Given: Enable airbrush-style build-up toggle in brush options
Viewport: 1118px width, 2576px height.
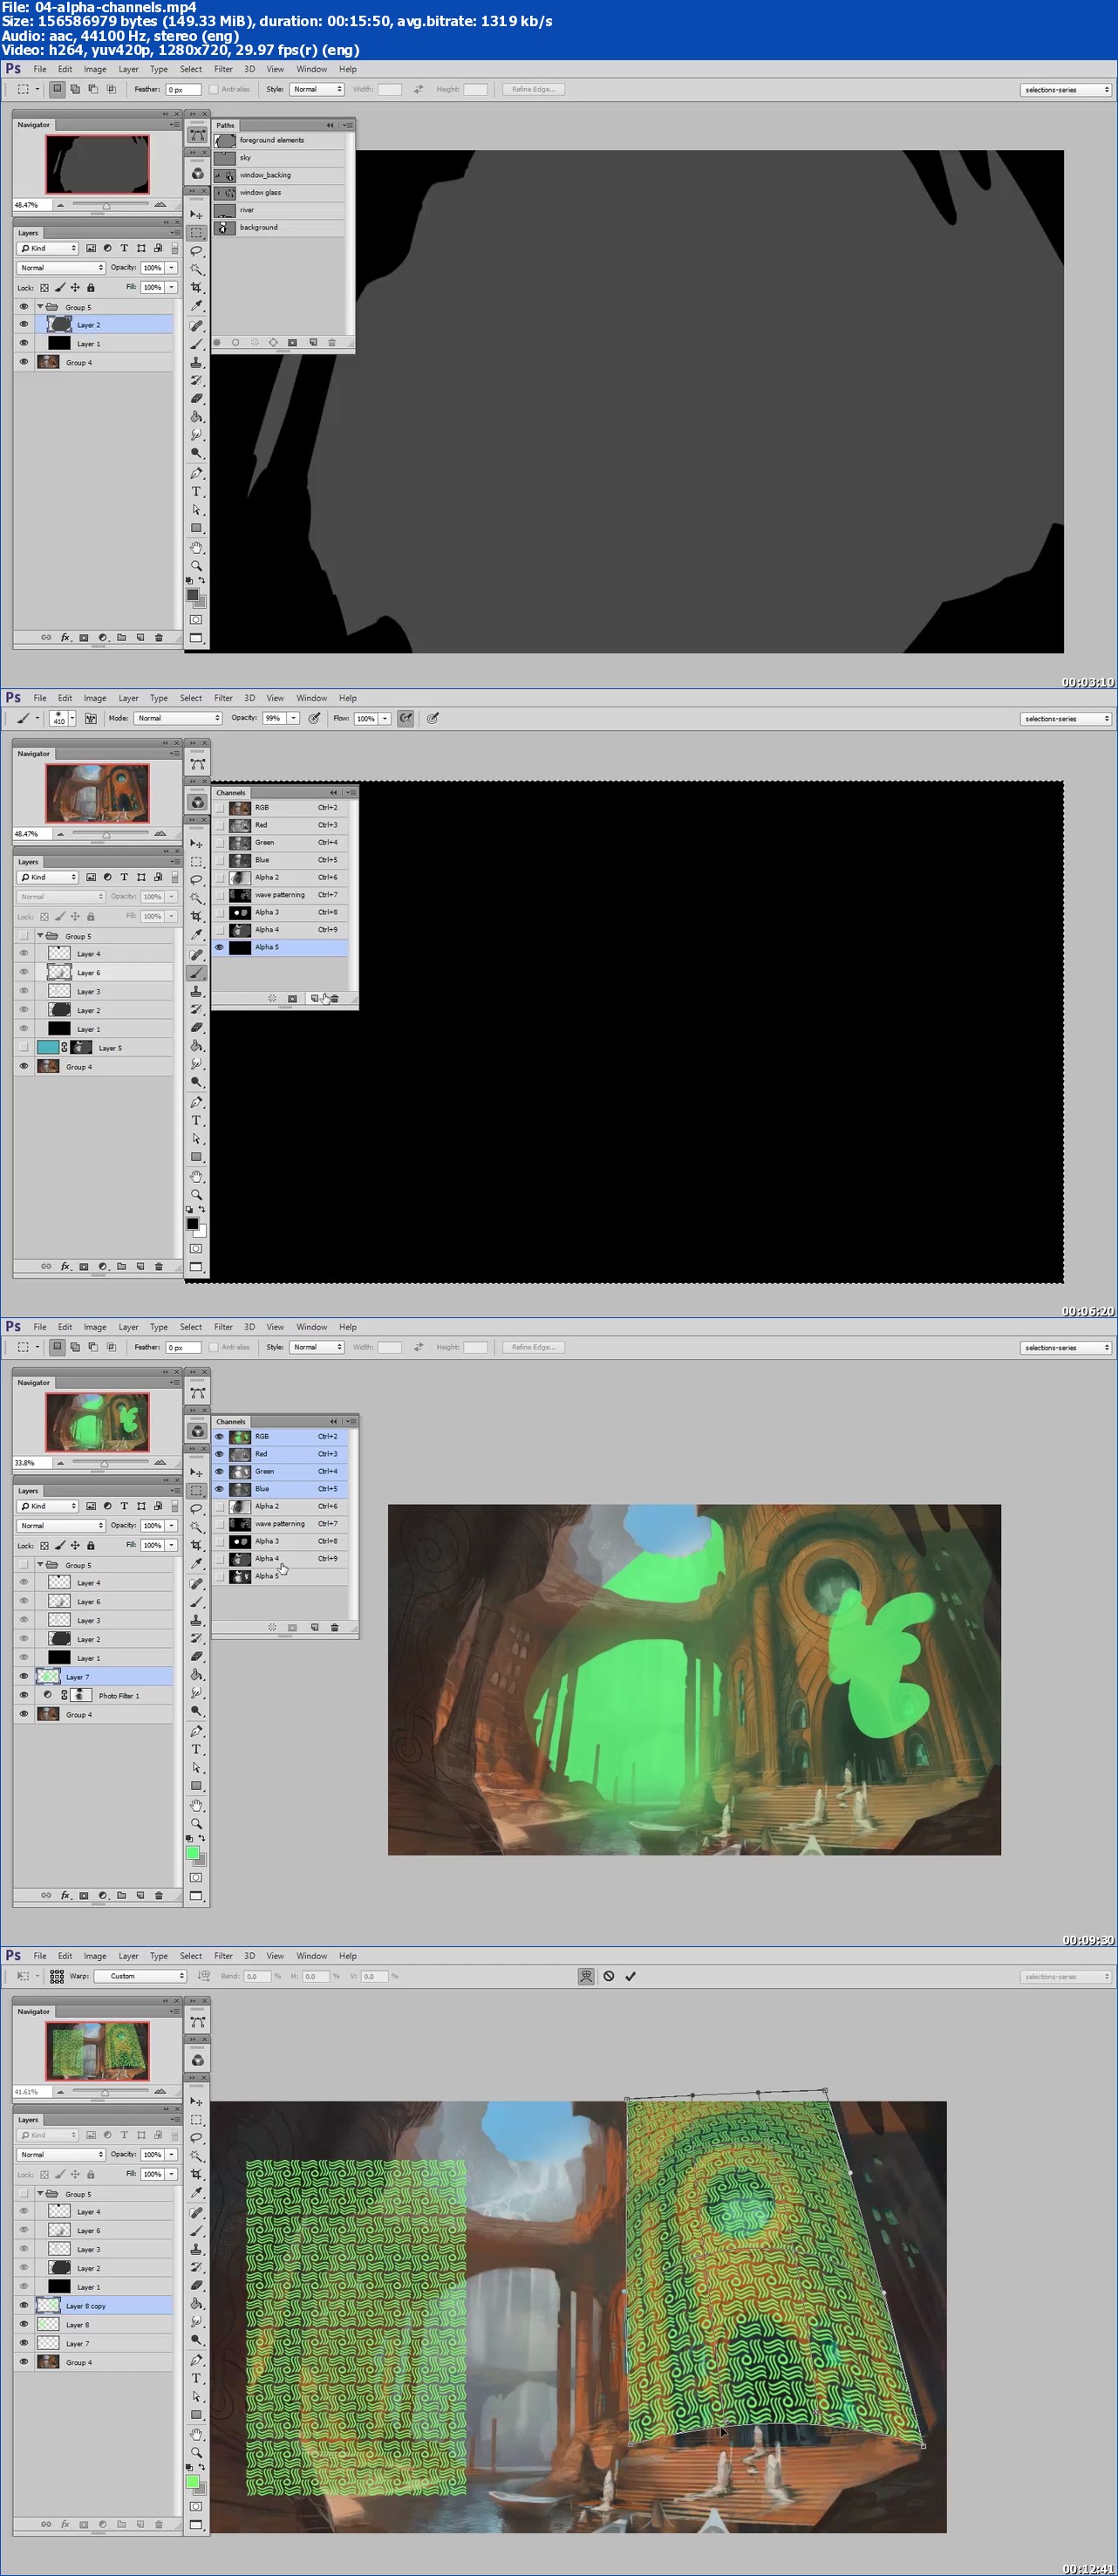Looking at the screenshot, I should (405, 718).
